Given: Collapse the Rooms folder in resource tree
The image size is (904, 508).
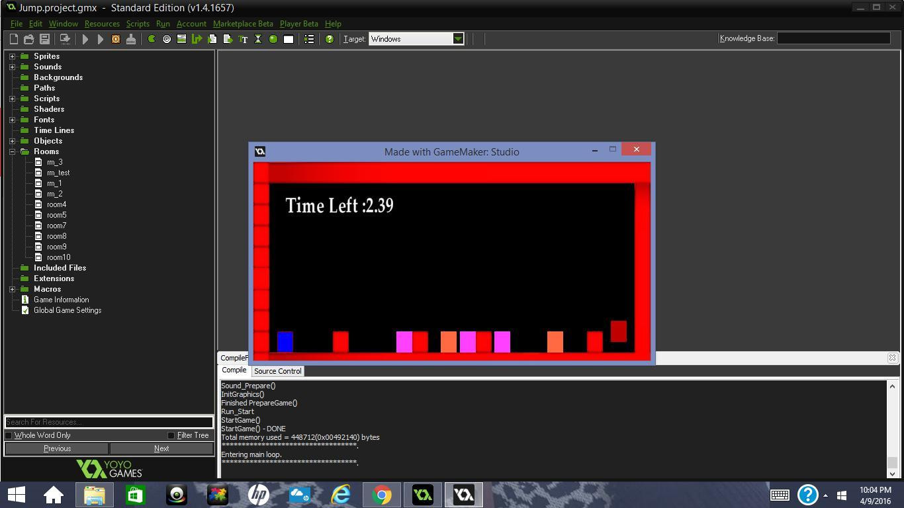Looking at the screenshot, I should pyautogui.click(x=12, y=151).
